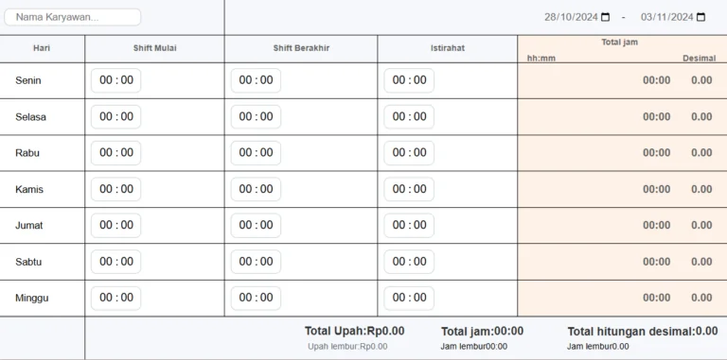Click Senin decimal 0.00 value
727x360 pixels.
[x=701, y=80]
